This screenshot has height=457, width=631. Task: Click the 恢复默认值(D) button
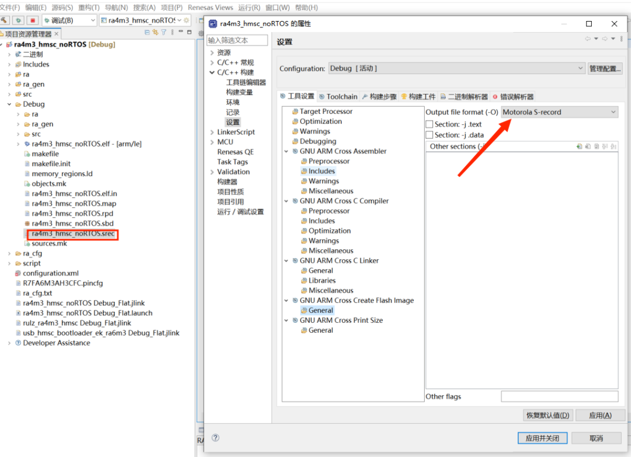(547, 415)
